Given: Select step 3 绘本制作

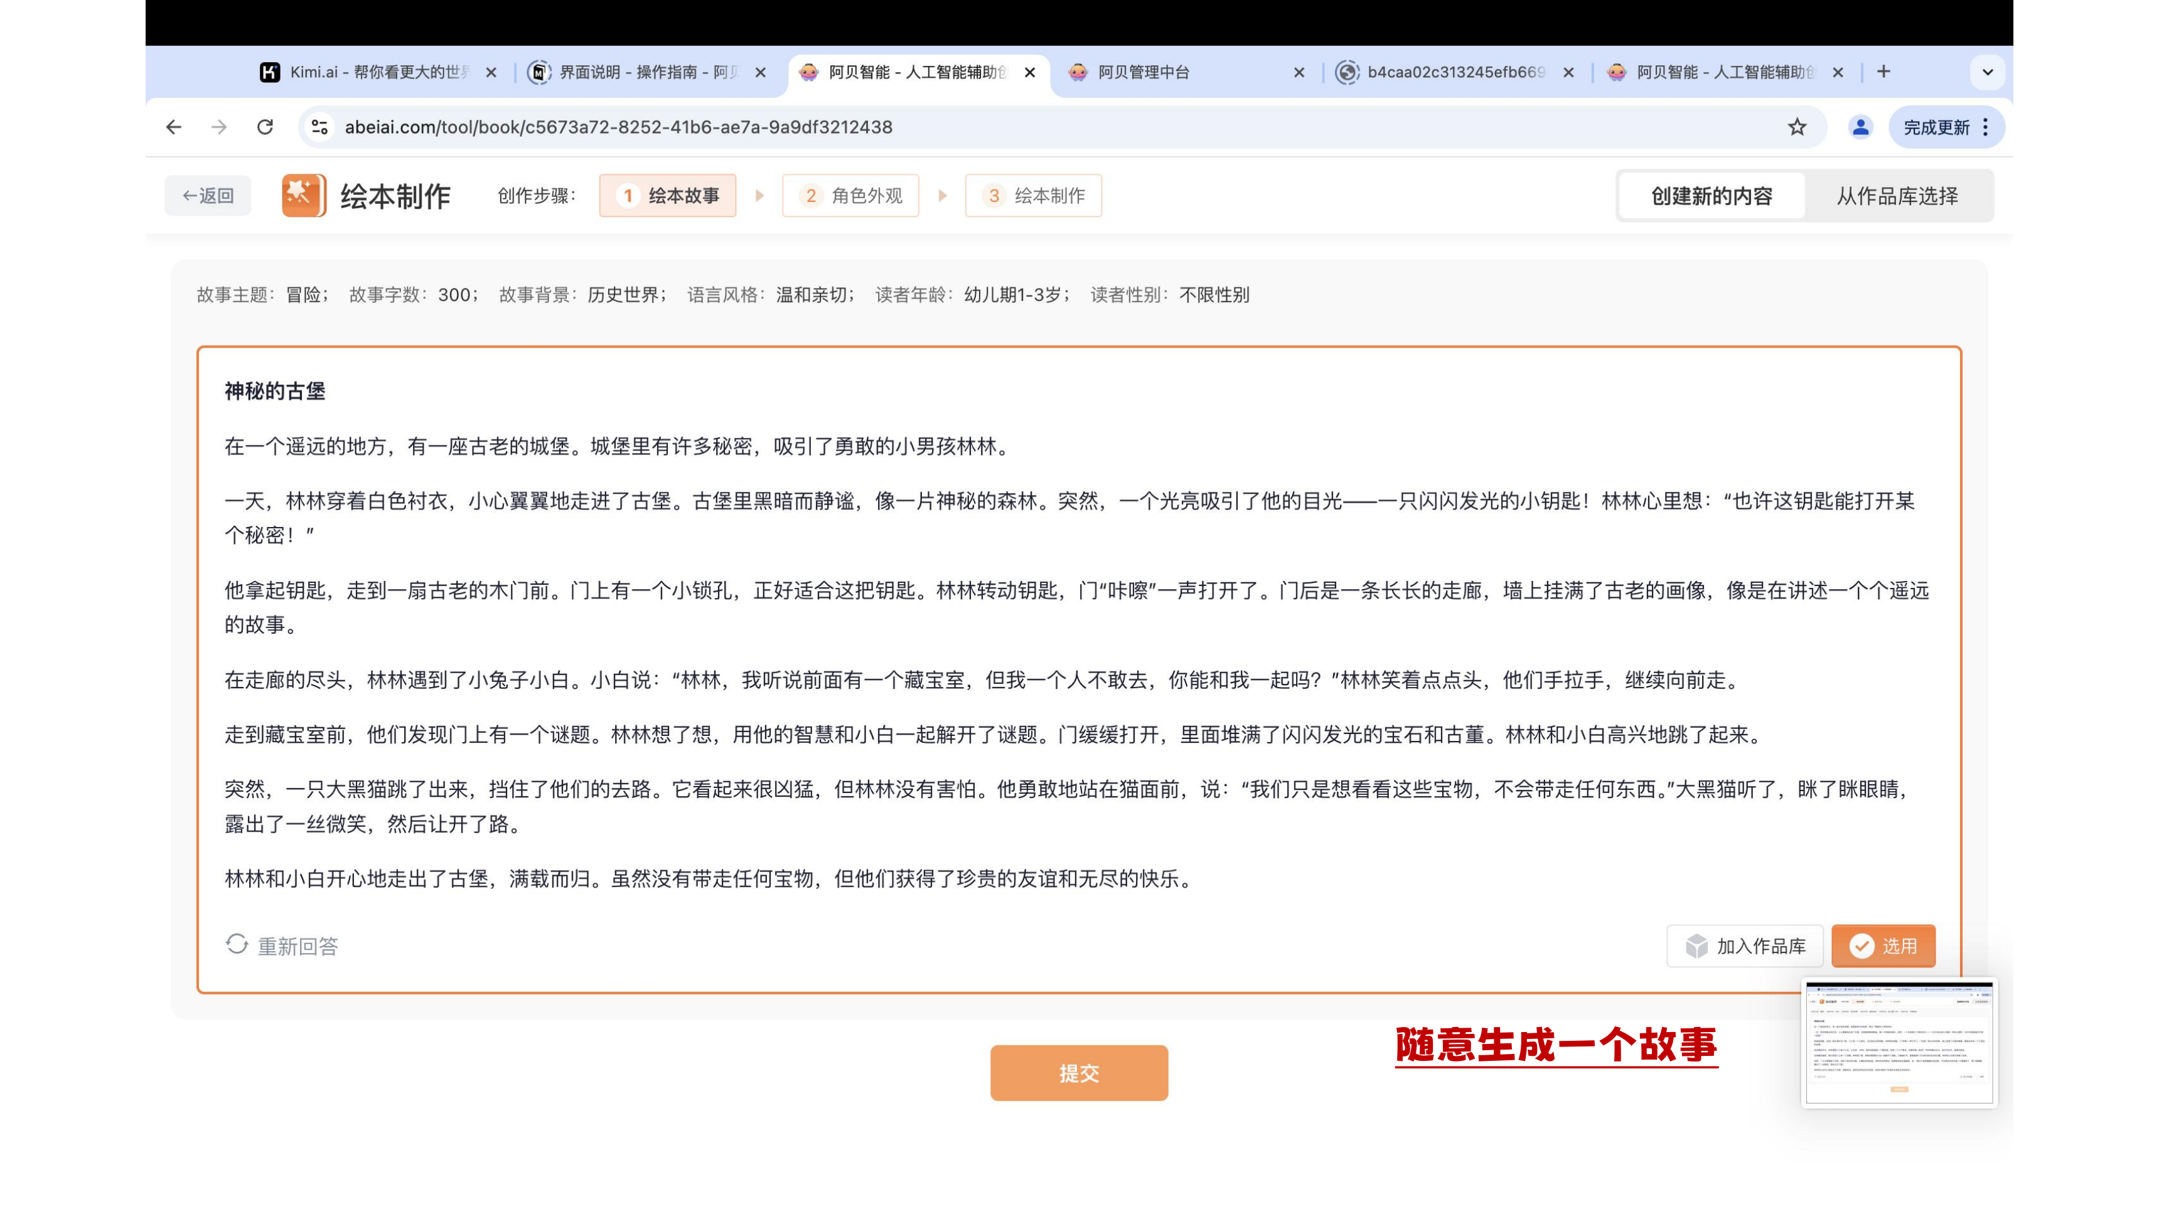Looking at the screenshot, I should click(1032, 196).
